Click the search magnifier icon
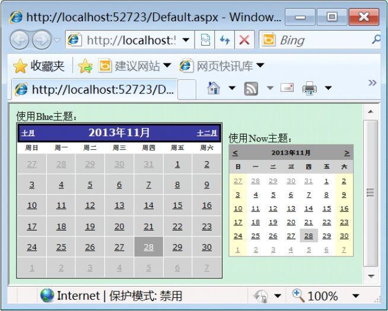 pos(376,40)
